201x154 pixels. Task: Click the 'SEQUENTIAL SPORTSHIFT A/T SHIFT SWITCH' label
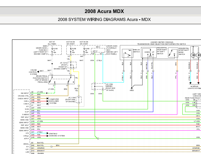coord(162,50)
